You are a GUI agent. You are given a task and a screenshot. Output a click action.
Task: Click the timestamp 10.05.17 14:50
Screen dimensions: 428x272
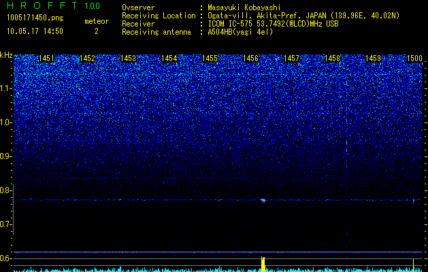(x=35, y=31)
